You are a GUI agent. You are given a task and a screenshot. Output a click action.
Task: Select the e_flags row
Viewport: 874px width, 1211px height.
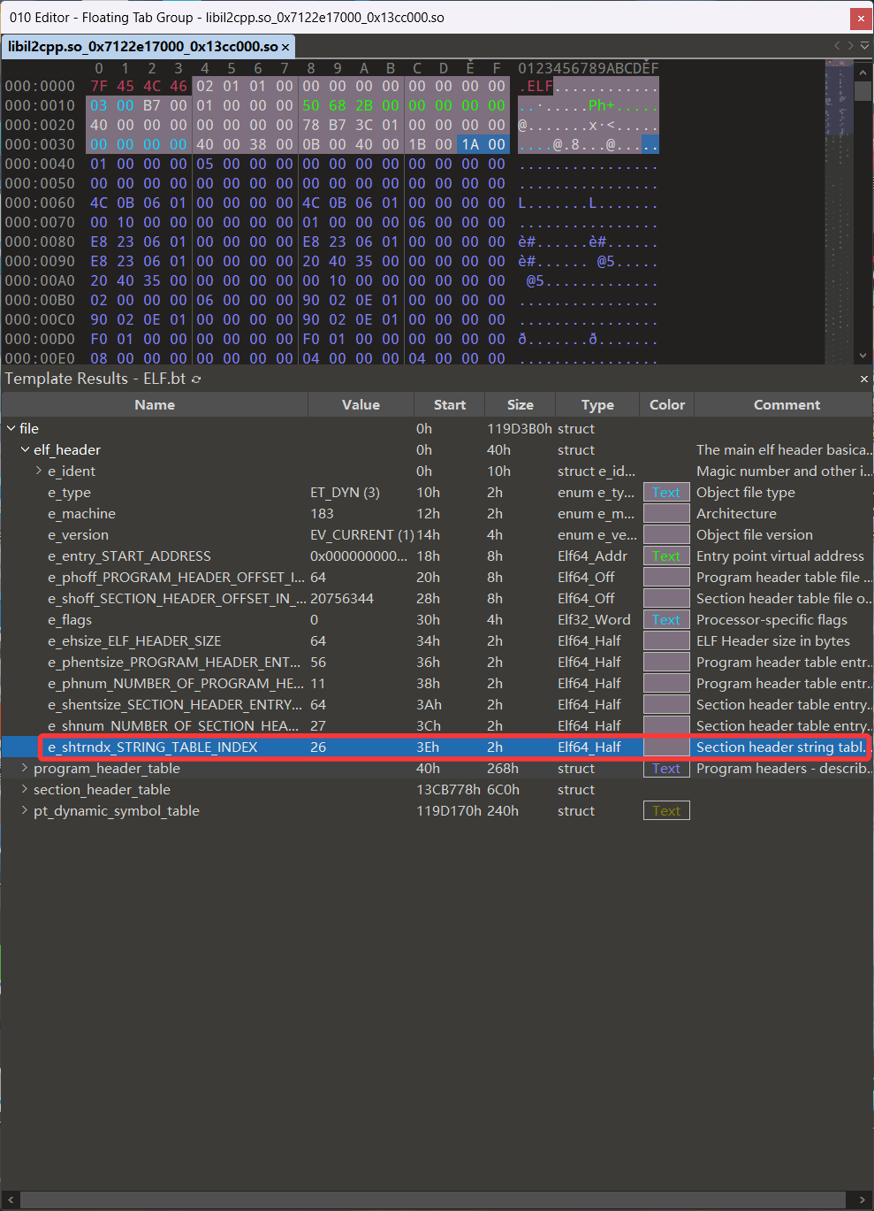click(437, 619)
